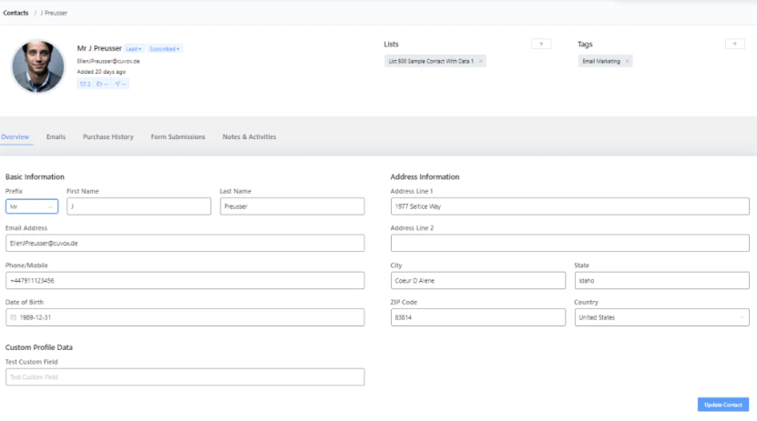757x421 pixels.
Task: Switch to the Overview tab
Action: (x=15, y=136)
